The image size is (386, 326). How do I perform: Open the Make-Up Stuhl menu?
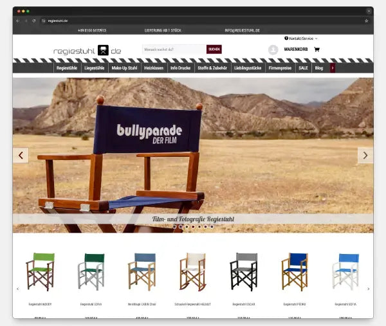tap(124, 68)
